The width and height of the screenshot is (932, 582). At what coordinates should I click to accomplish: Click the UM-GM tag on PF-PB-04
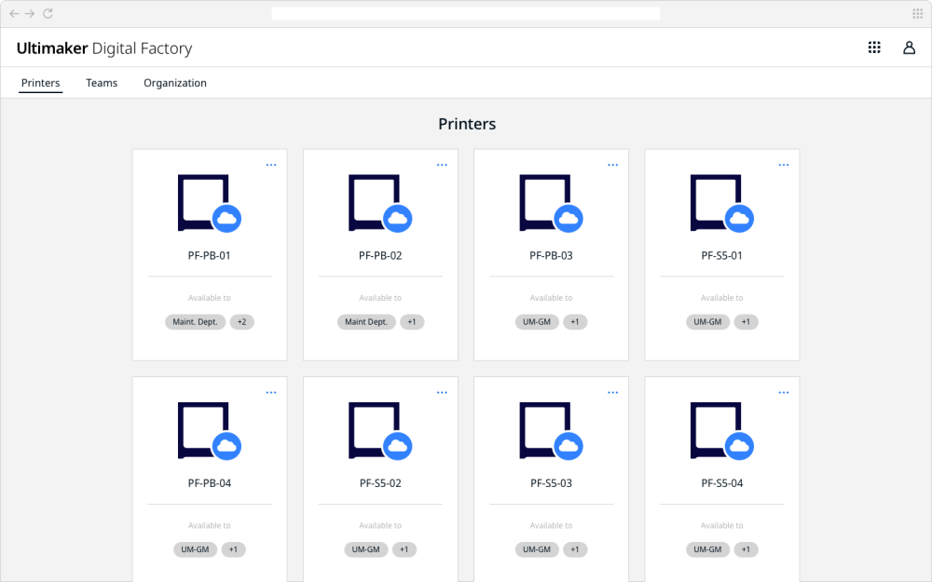195,549
